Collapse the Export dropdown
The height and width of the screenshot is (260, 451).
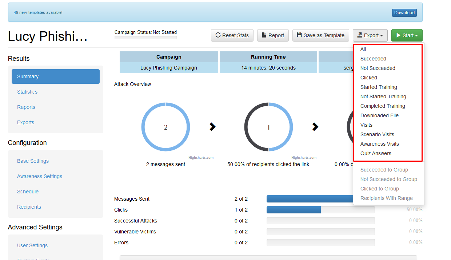coord(370,35)
